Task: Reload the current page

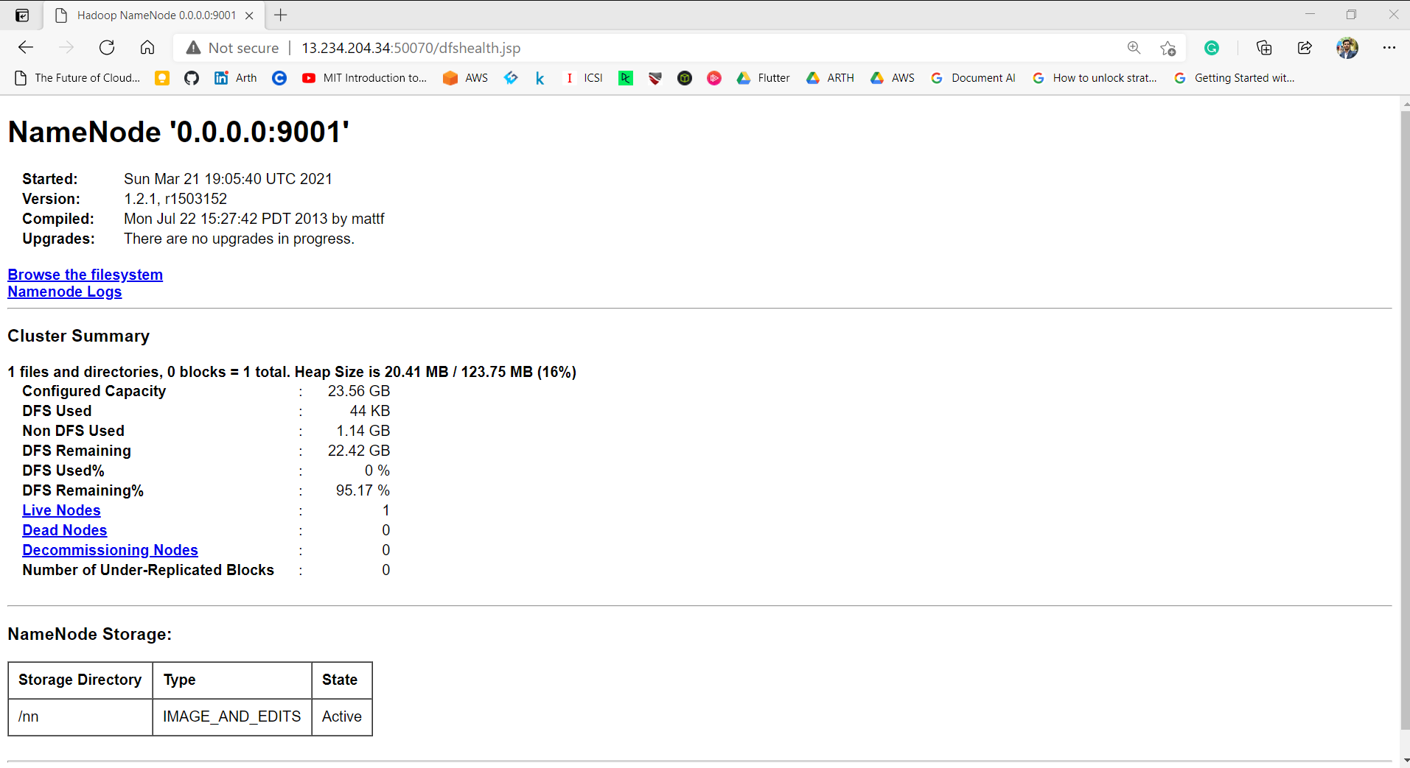Action: 106,47
